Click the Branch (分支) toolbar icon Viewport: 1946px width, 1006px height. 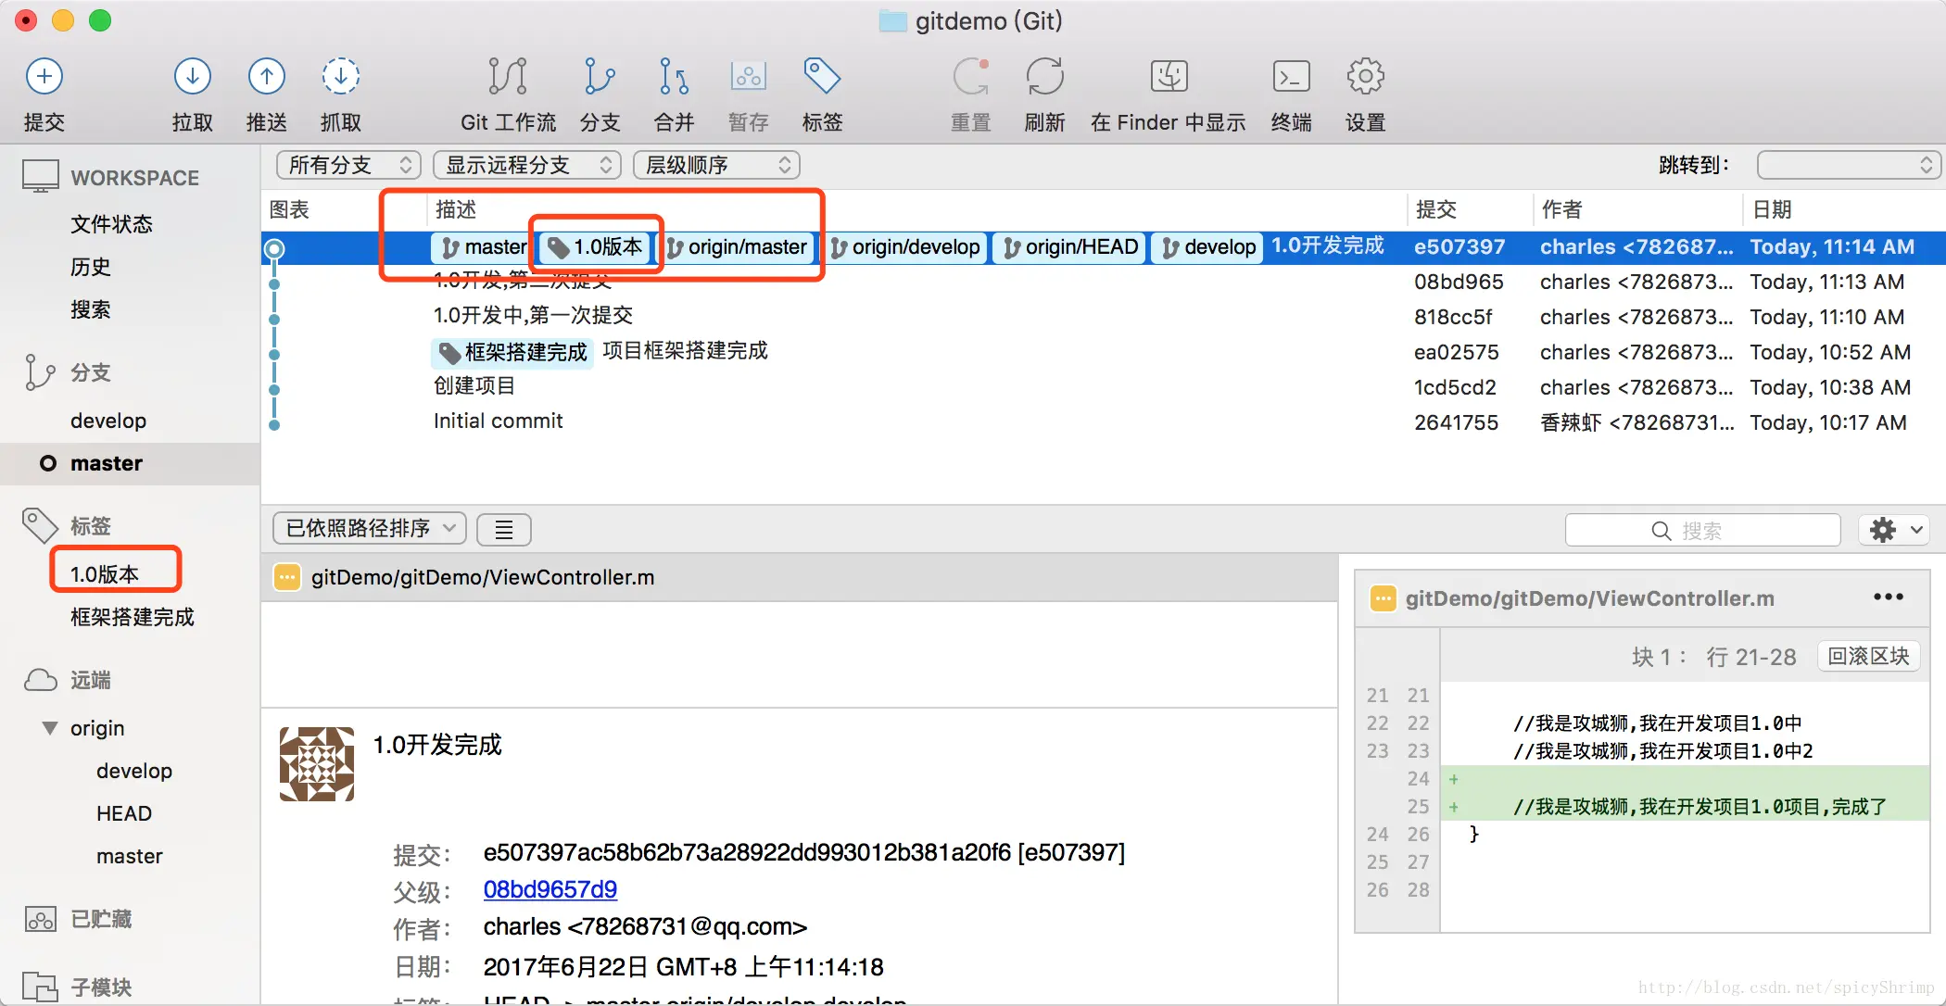600,77
